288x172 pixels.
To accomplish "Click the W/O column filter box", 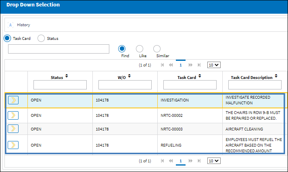I will click(125, 85).
